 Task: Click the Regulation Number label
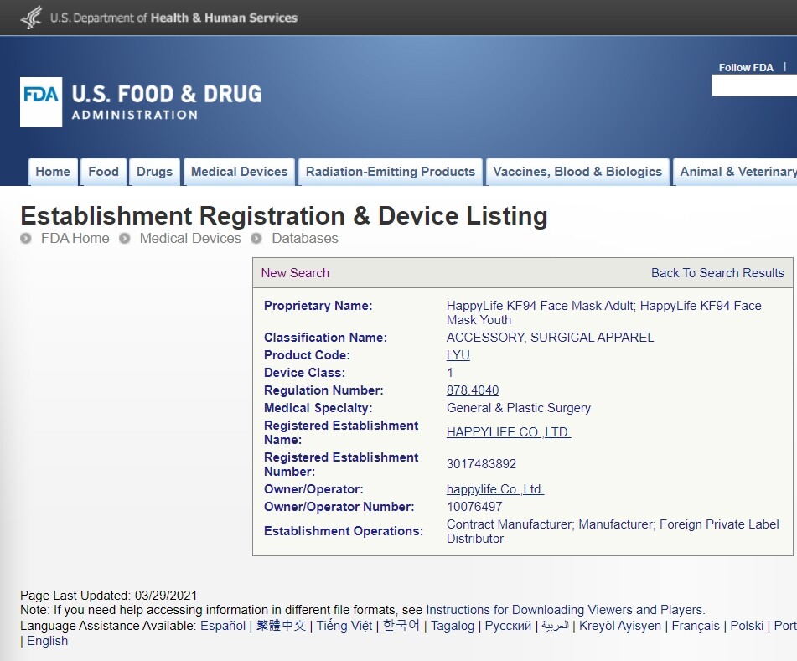323,390
